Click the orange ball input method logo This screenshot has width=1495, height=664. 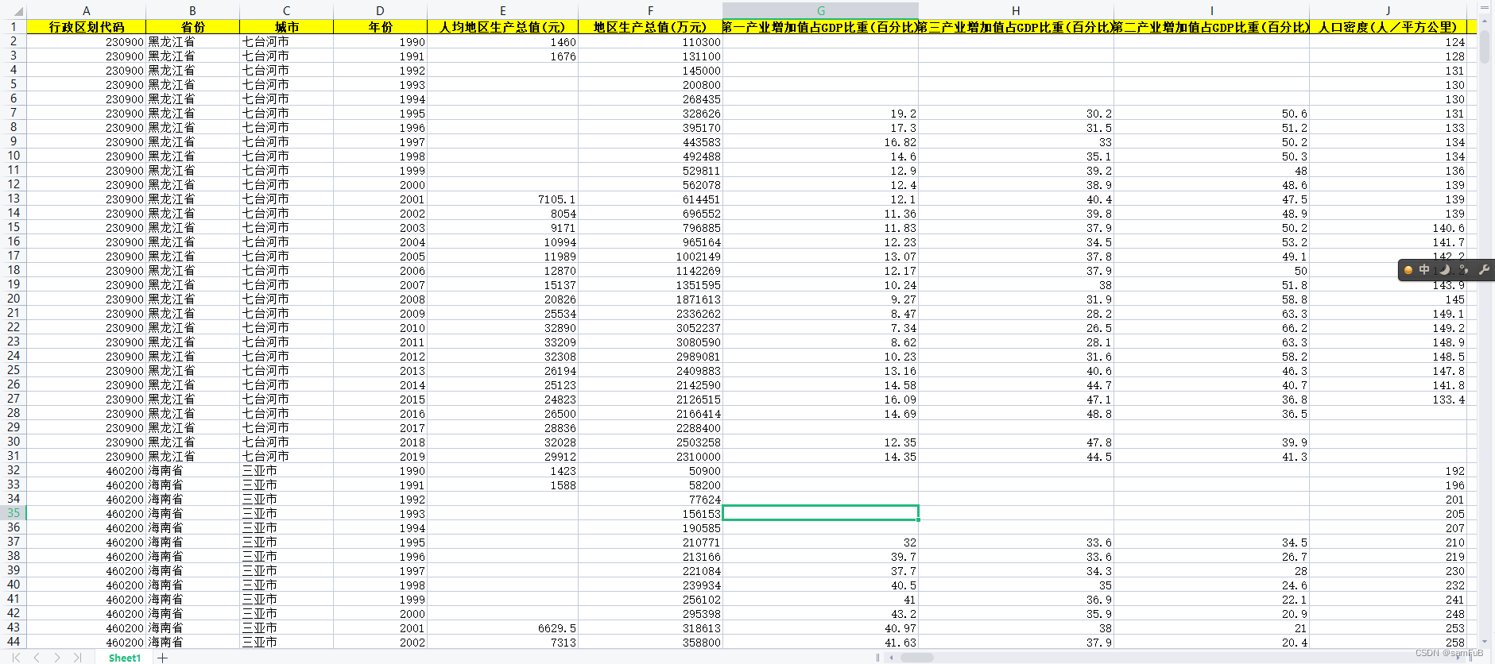[1408, 270]
